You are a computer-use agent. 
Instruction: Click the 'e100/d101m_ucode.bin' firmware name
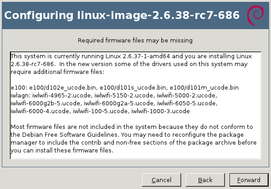(x=204, y=88)
